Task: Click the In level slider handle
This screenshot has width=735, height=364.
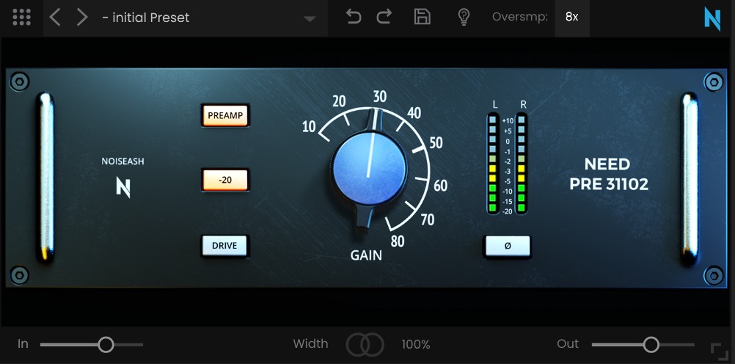Action: [x=106, y=344]
